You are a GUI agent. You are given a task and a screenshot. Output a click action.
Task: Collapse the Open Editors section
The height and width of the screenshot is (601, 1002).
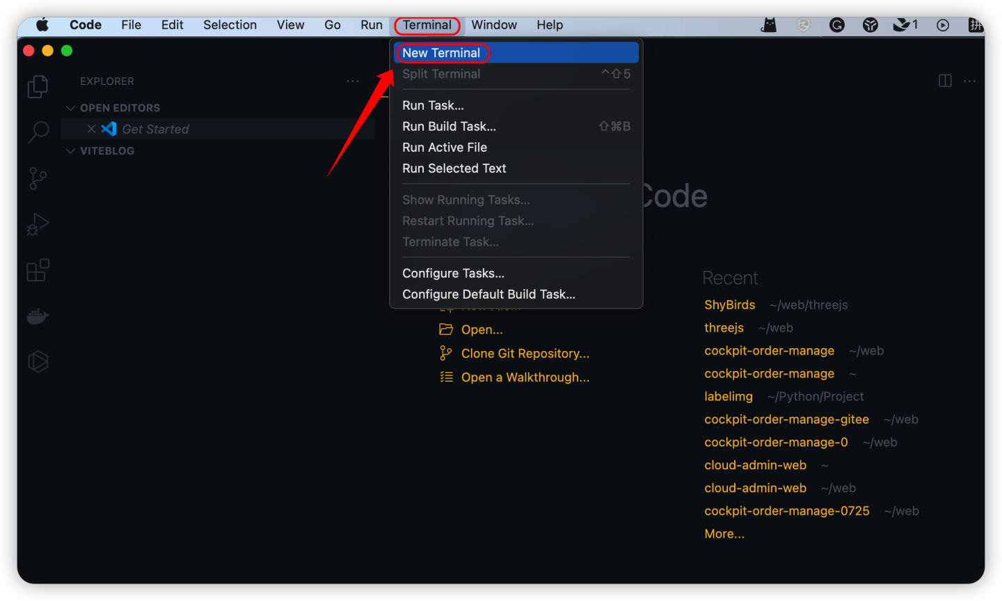[x=70, y=108]
